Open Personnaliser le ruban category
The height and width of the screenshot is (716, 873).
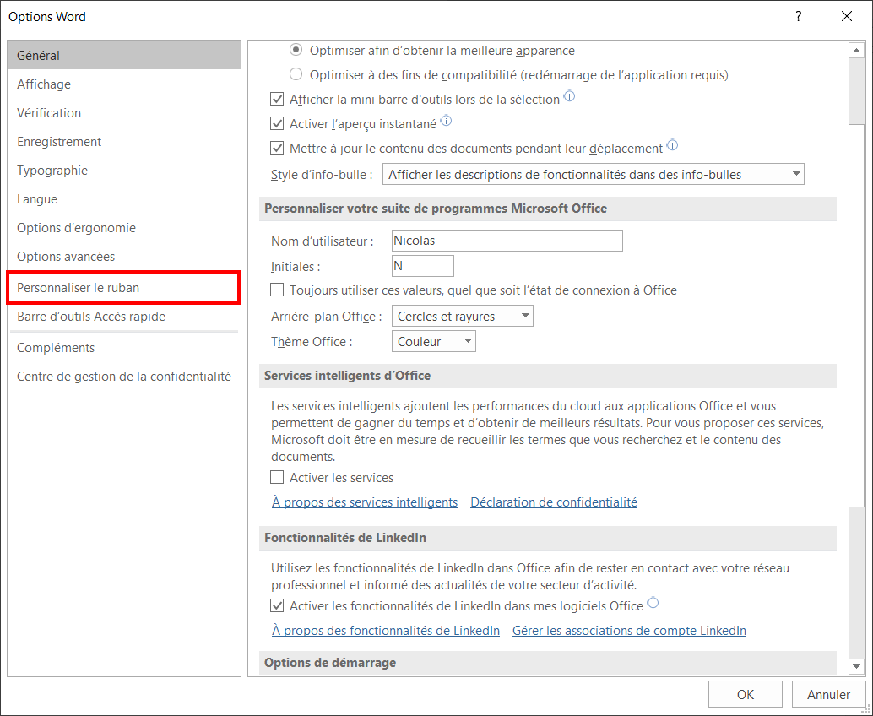pyautogui.click(x=123, y=288)
